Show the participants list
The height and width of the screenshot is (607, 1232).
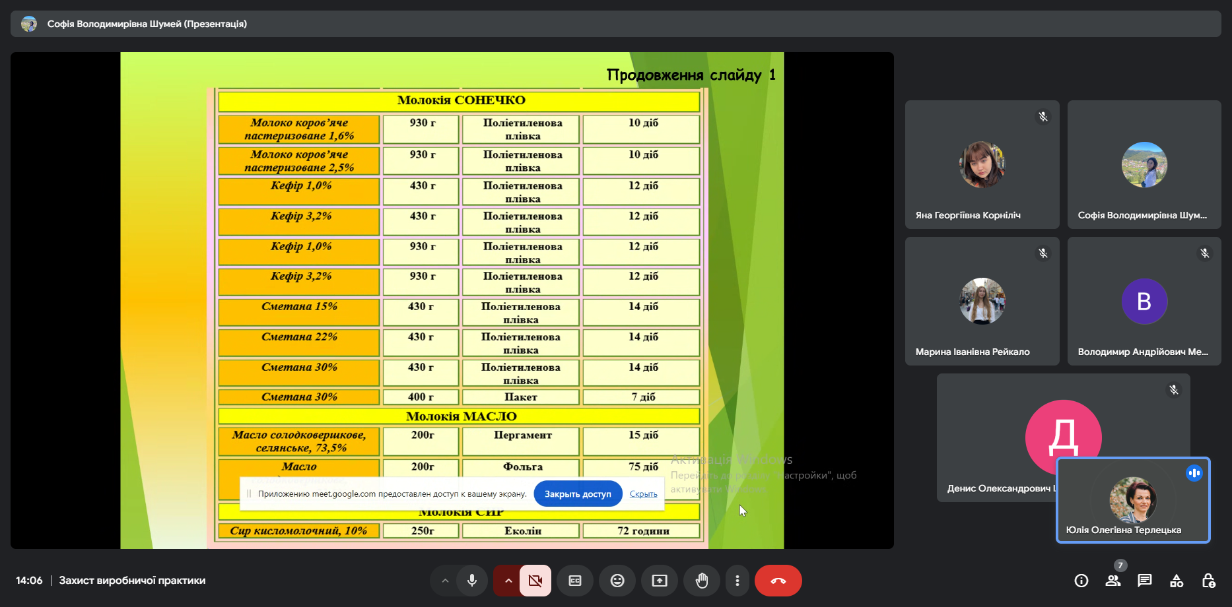(x=1113, y=581)
